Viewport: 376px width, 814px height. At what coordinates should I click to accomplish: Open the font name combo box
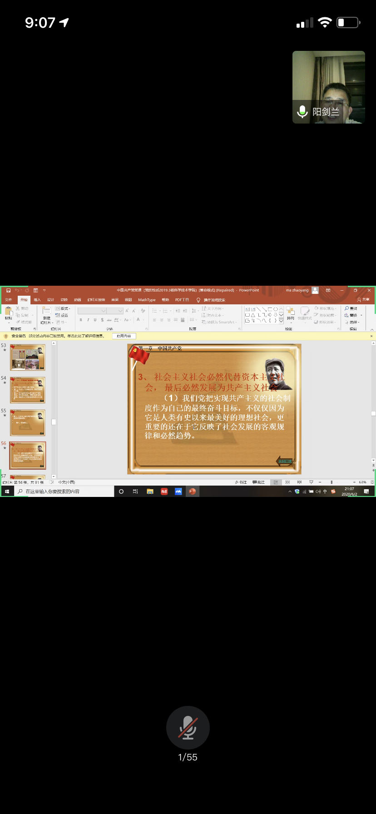[92, 311]
